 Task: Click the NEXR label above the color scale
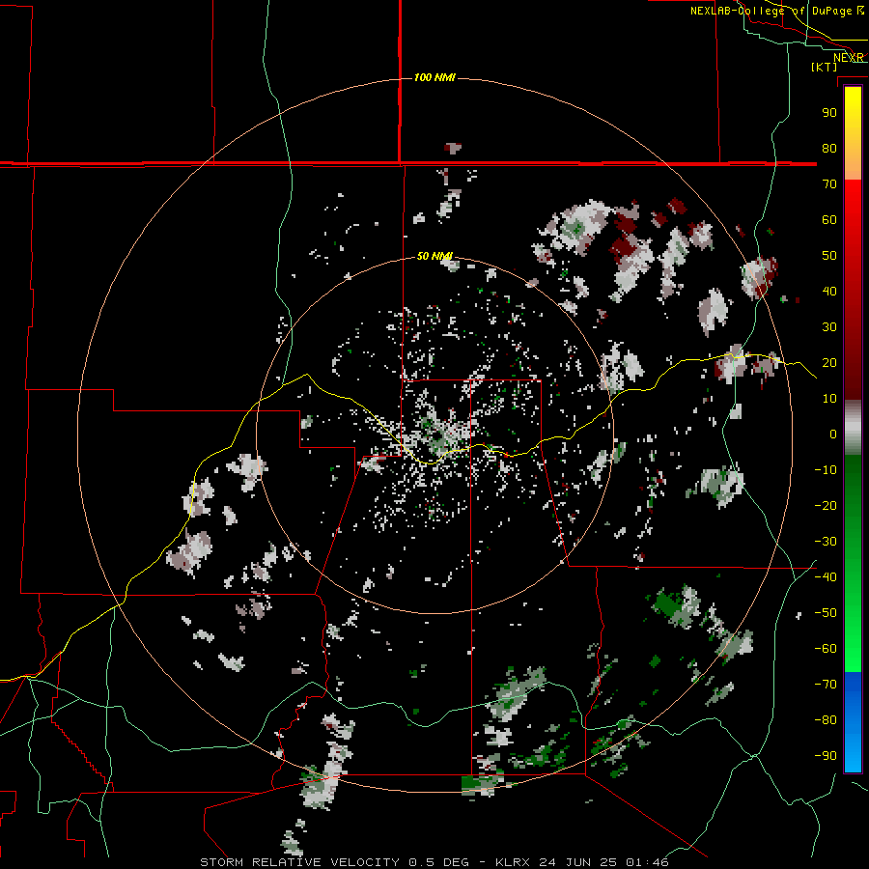coord(849,58)
